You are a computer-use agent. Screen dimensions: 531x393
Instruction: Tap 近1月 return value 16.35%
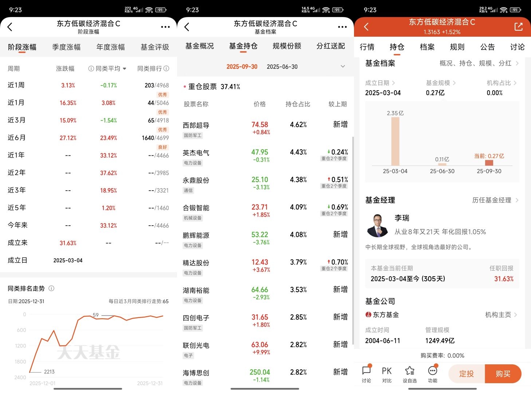(68, 103)
